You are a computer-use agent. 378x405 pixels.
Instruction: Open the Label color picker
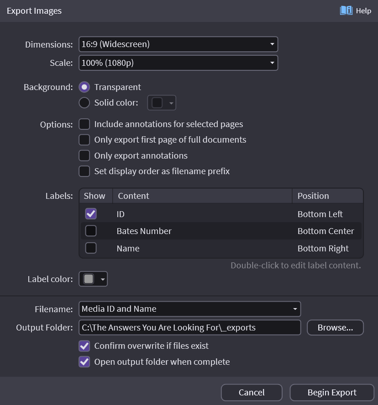click(x=93, y=279)
